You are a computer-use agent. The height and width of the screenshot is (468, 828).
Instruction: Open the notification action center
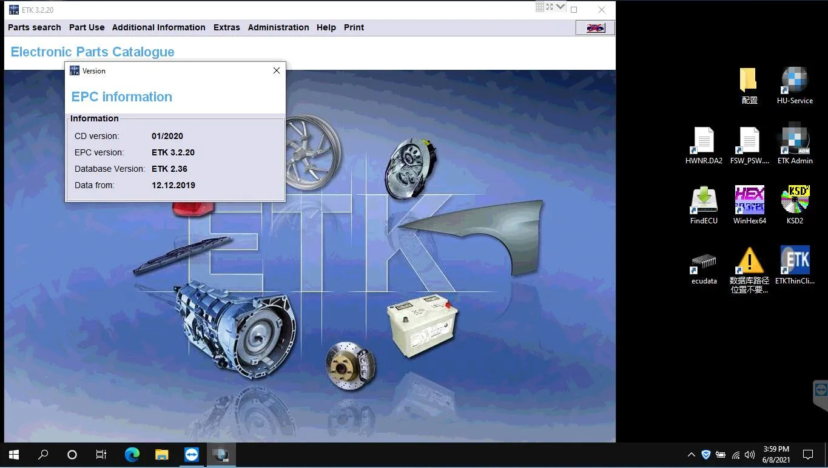[808, 455]
